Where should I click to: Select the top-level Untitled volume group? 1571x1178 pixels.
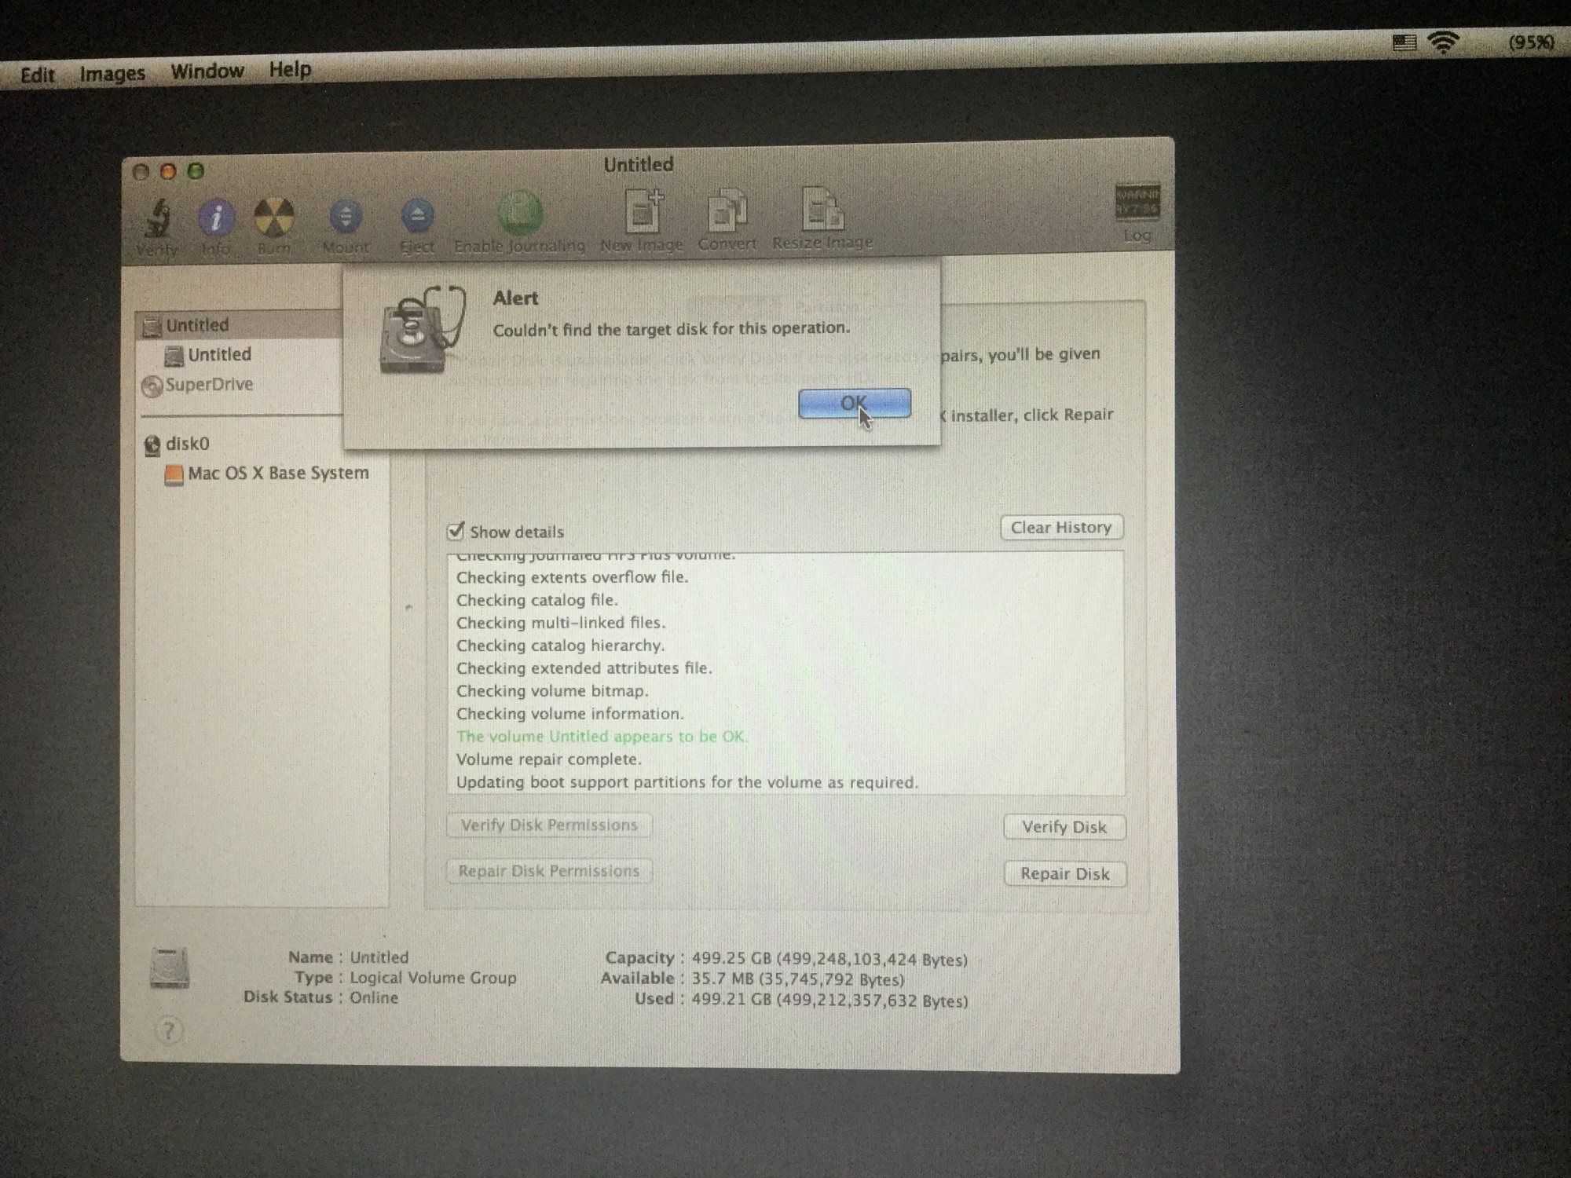pyautogui.click(x=197, y=325)
